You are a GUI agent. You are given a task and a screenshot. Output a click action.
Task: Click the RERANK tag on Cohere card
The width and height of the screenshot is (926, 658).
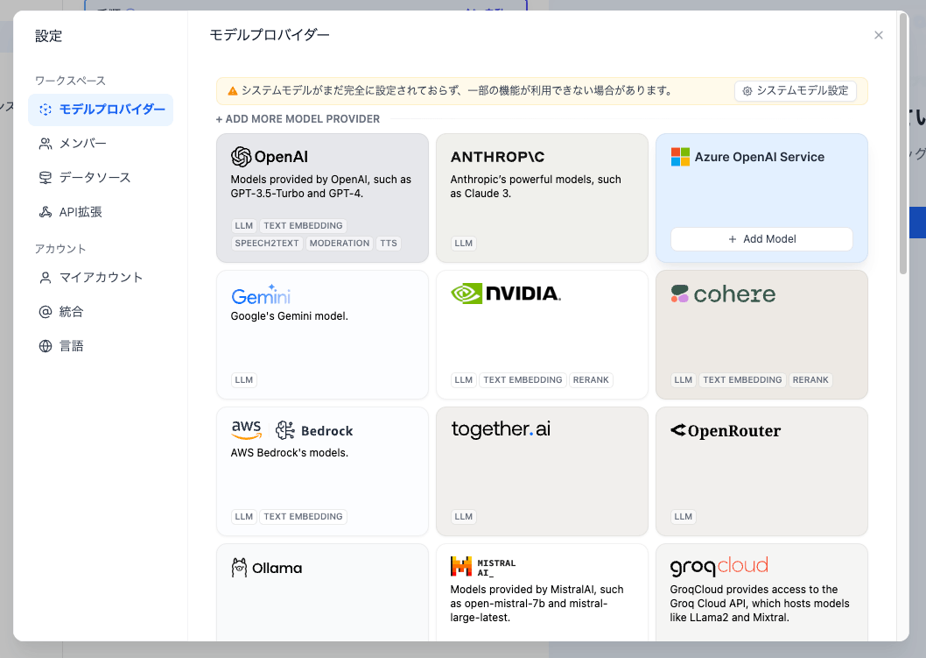click(810, 380)
